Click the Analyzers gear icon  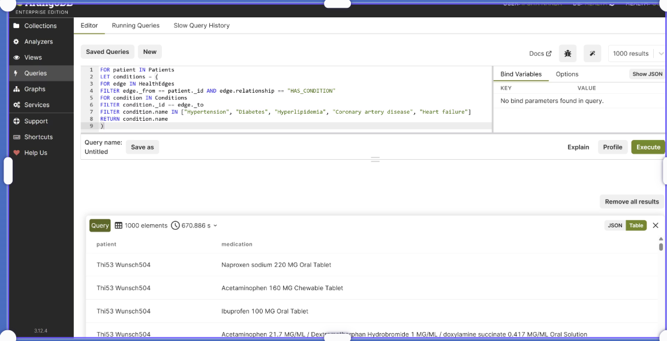[16, 41]
